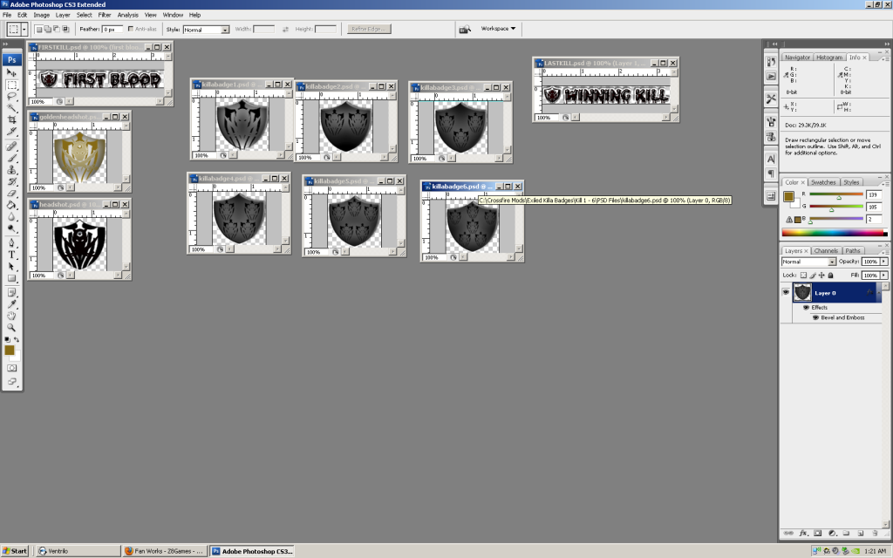Switch to the Channels tab
This screenshot has width=893, height=558.
tap(825, 250)
